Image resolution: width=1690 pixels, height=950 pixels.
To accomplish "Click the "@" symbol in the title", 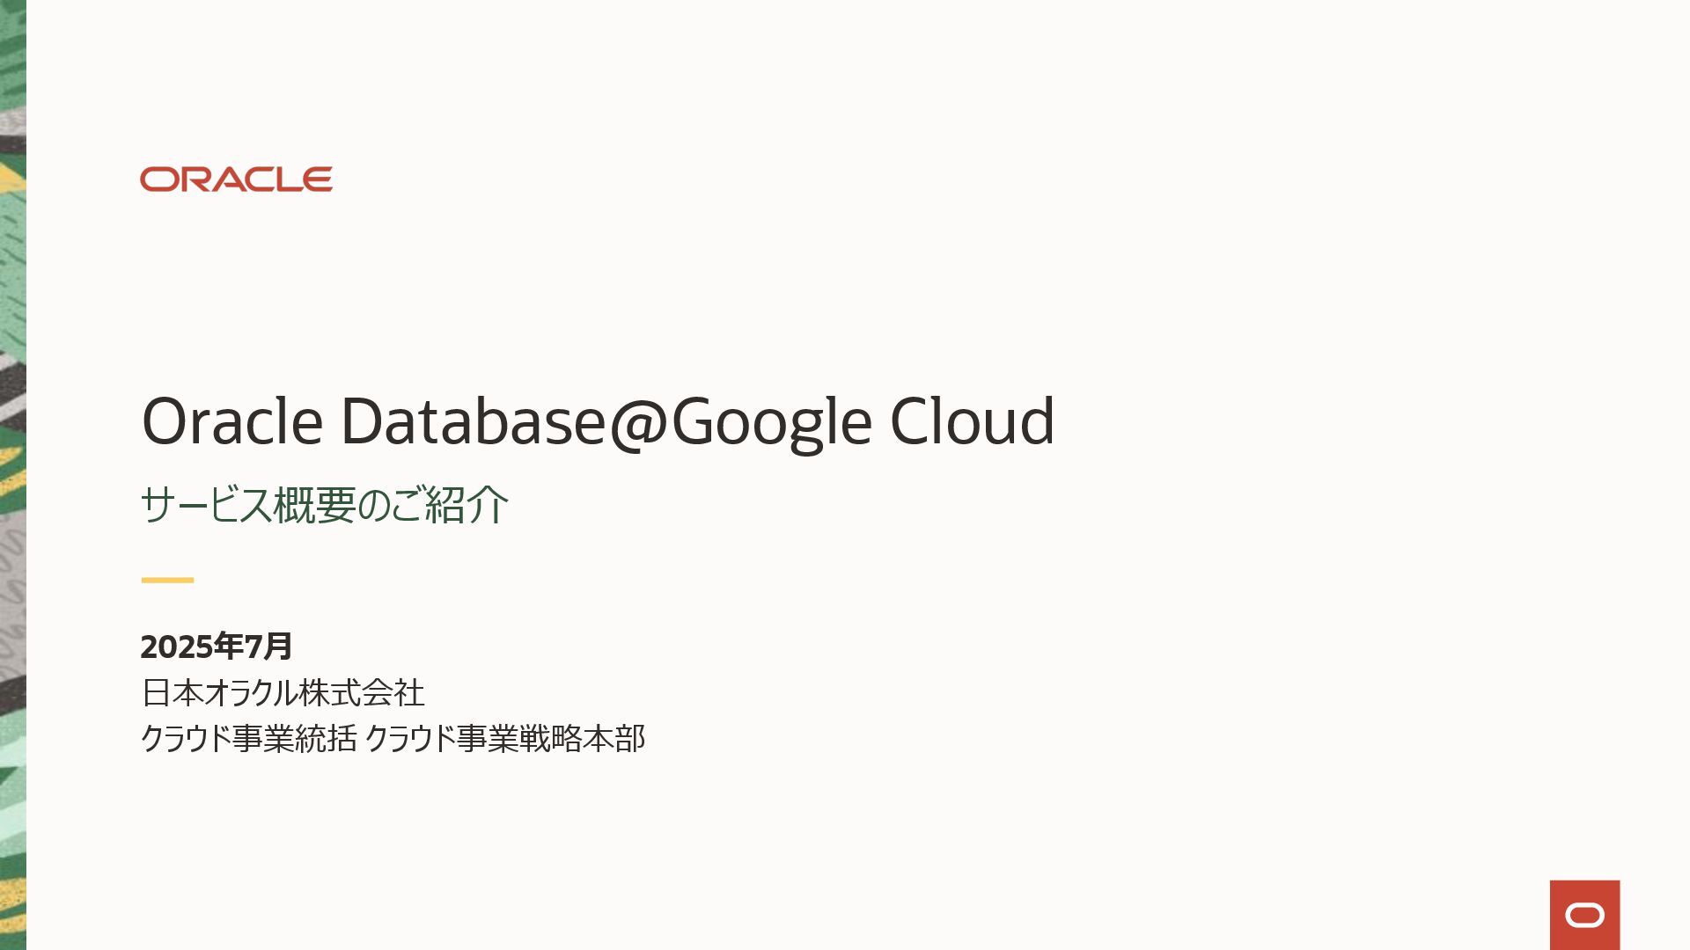I will point(639,423).
